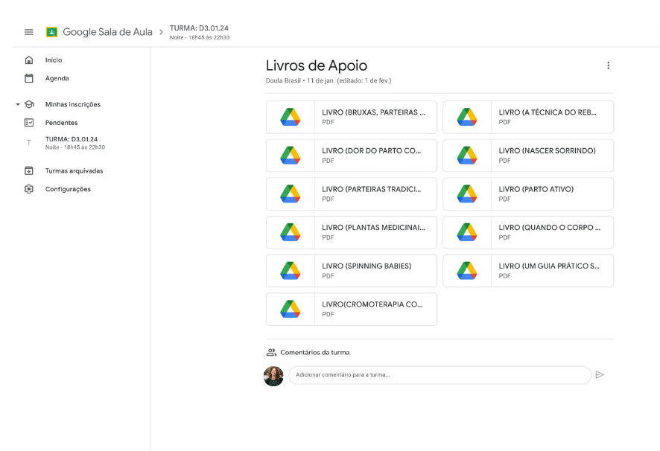Open the three-dot options menu for Livros de Apoio
Viewport: 660px width, 451px height.
(608, 65)
